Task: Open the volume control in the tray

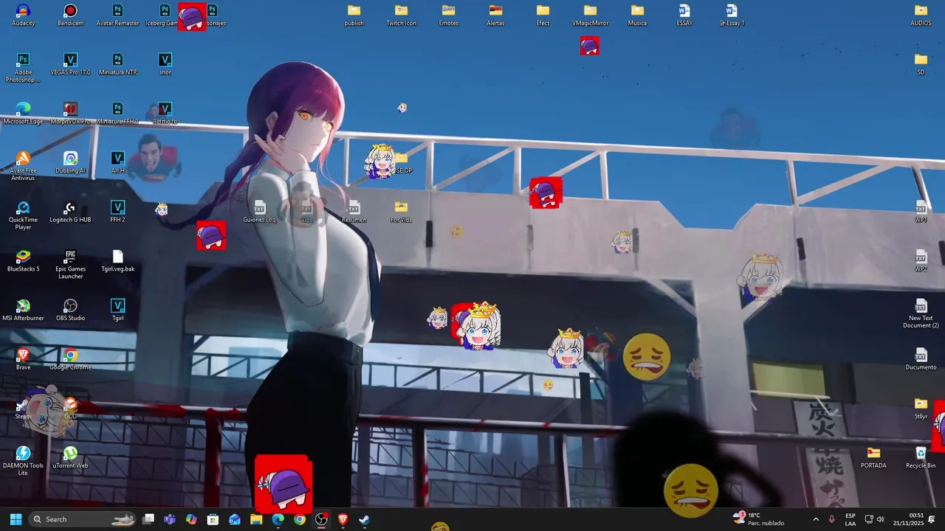Action: pyautogui.click(x=881, y=519)
